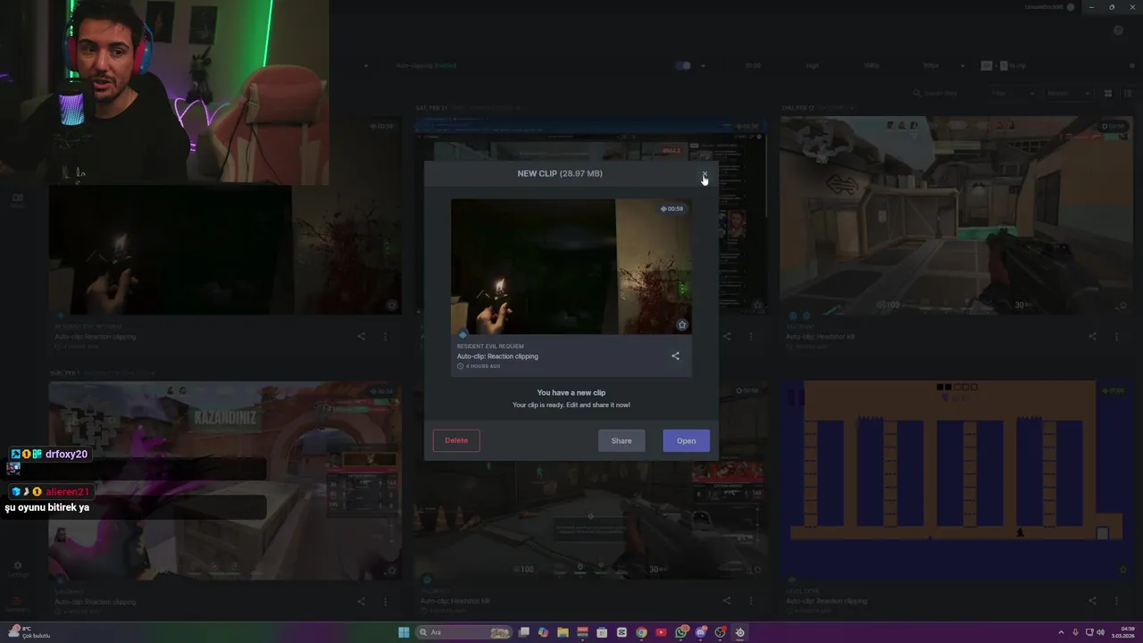Open the KAZANDINIZ Valorant clip thumbnail

[224, 480]
